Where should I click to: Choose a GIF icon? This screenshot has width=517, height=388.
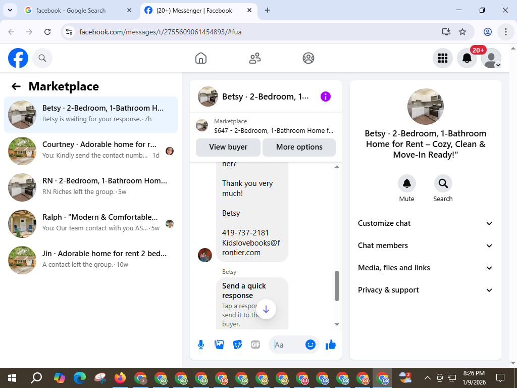point(255,345)
